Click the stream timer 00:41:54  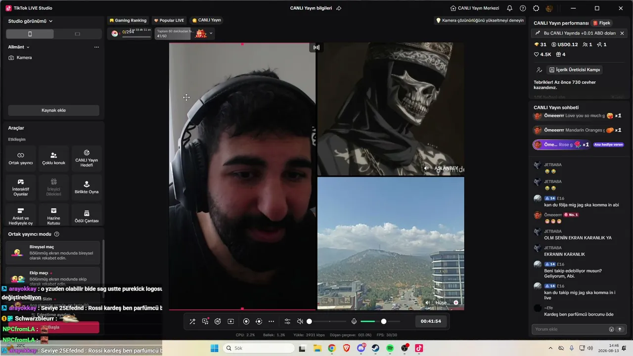pos(431,321)
